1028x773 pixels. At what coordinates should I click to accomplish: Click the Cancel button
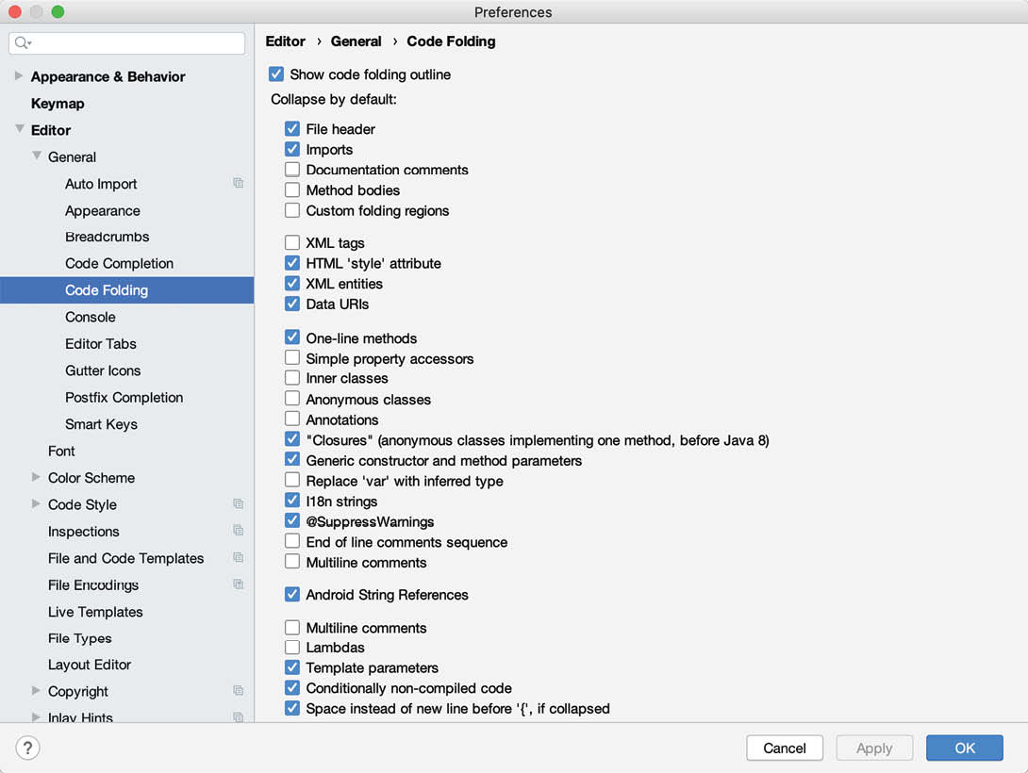click(785, 748)
